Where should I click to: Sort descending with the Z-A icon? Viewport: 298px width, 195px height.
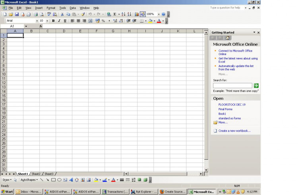129,14
